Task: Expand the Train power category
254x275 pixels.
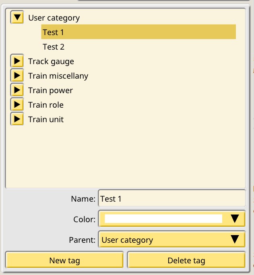Action: pyautogui.click(x=17, y=90)
